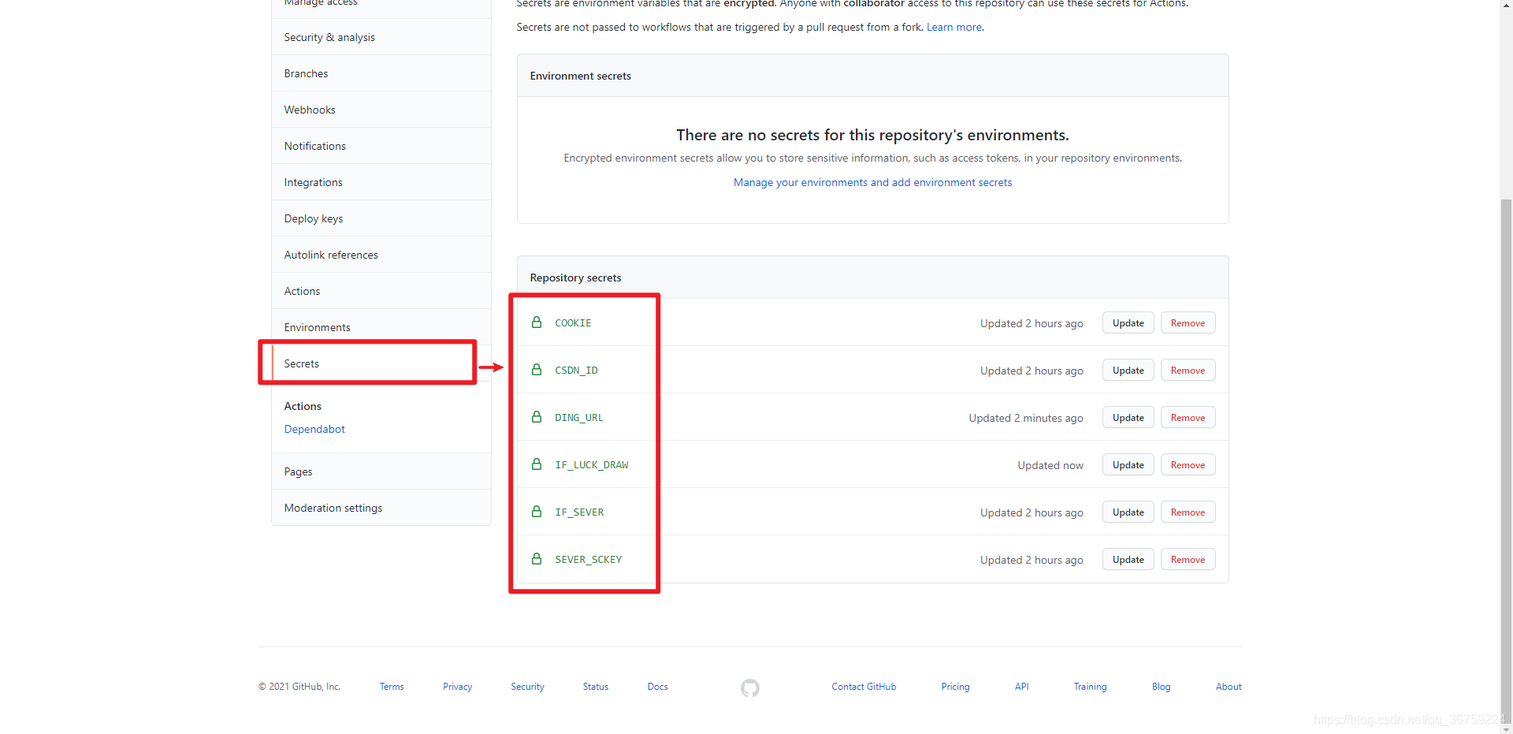
Task: Go to Autolink references
Action: [x=381, y=255]
